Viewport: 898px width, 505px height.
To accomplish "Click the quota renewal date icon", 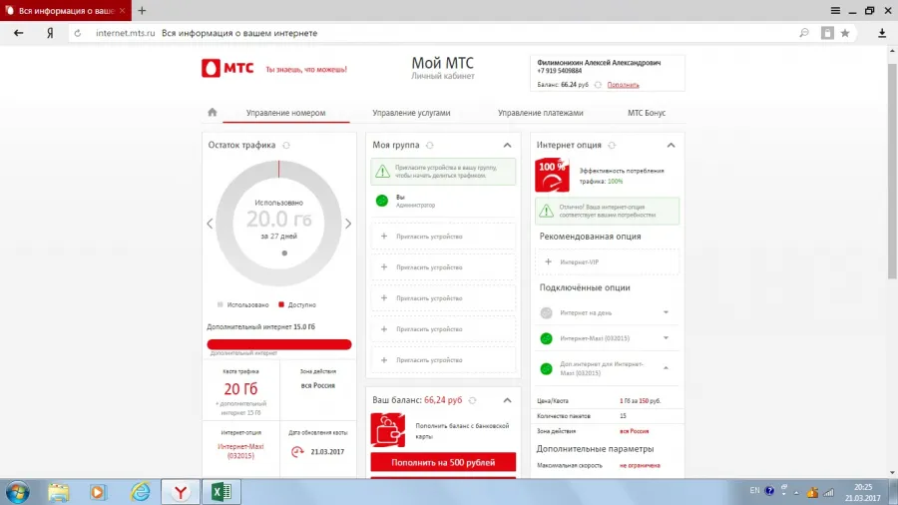I will (x=297, y=452).
